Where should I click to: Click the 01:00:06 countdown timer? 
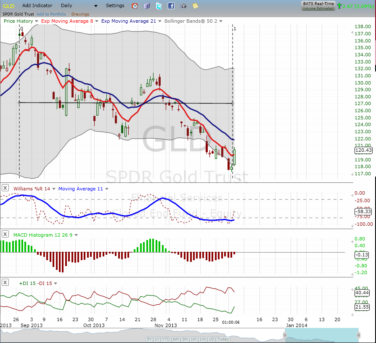230,322
